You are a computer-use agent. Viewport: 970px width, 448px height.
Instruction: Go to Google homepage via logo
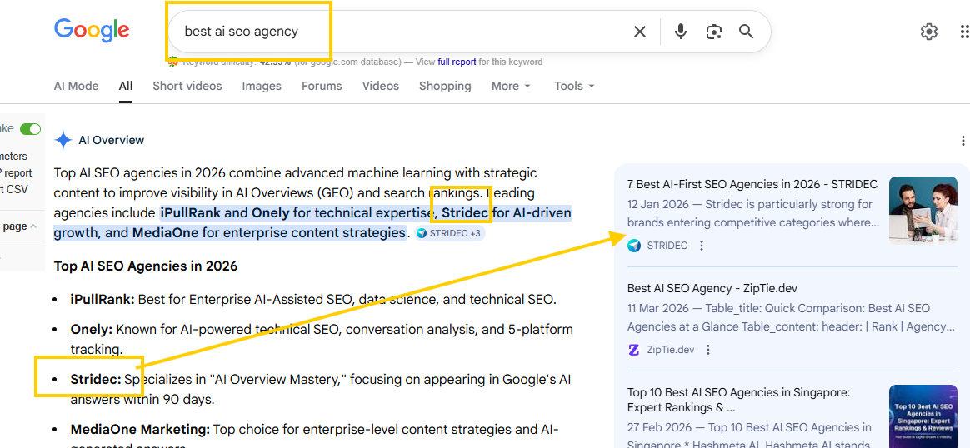click(x=92, y=31)
